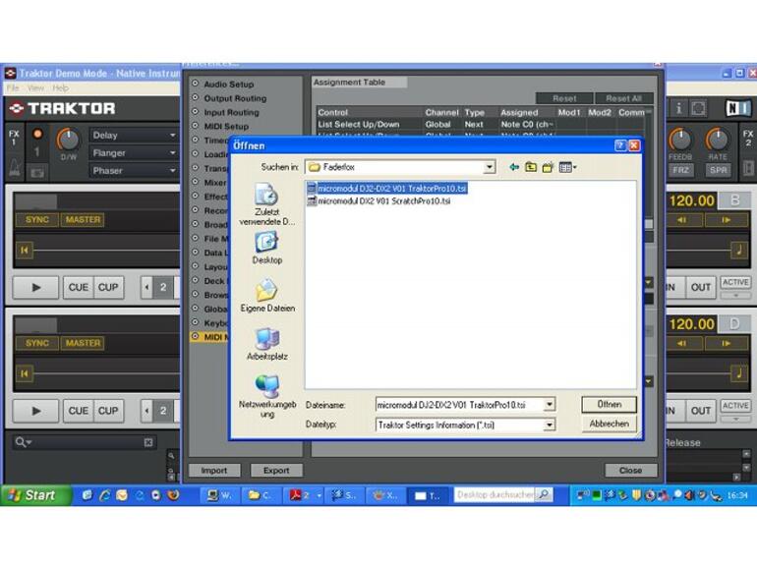Toggle SYNC on the top-left deck

36,220
